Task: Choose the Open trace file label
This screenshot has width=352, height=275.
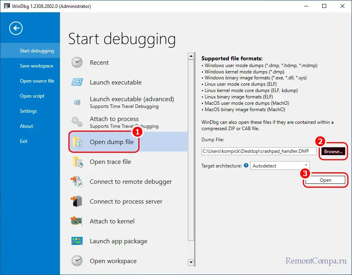Action: pyautogui.click(x=110, y=162)
